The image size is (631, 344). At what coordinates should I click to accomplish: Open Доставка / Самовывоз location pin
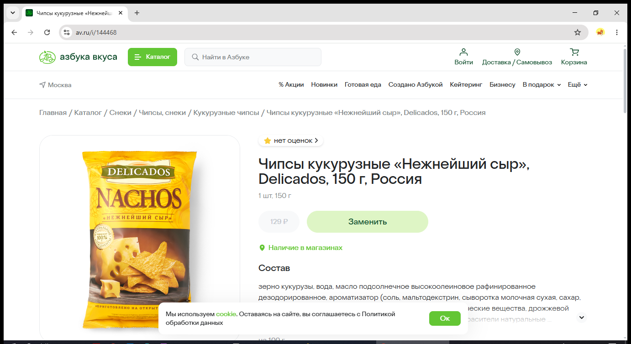point(517,57)
